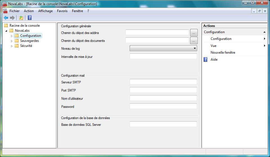The height and width of the screenshot is (157, 270).
Task: Click the Forward arrow toolbar icon
Action: 12,18
